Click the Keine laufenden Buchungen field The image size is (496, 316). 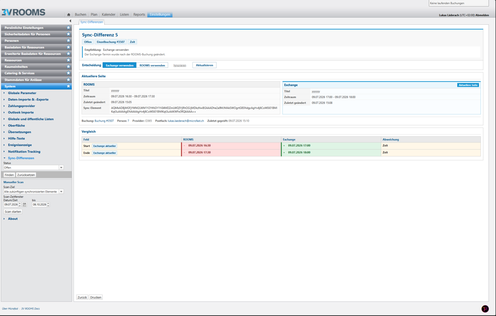pyautogui.click(x=459, y=3)
